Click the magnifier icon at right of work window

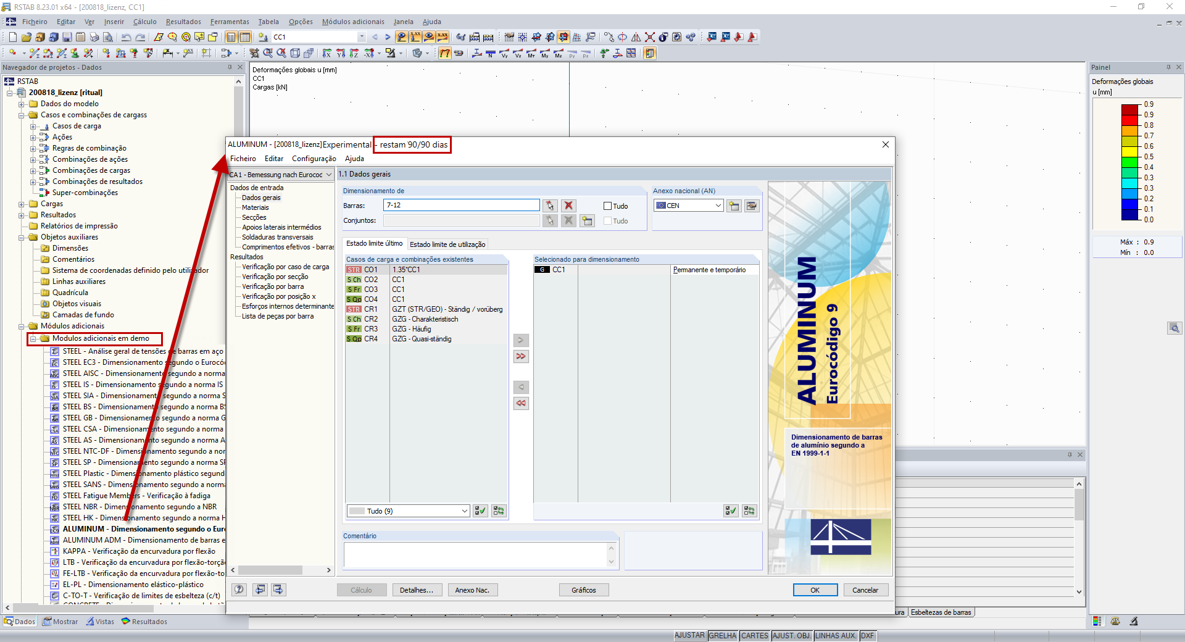tap(1174, 328)
